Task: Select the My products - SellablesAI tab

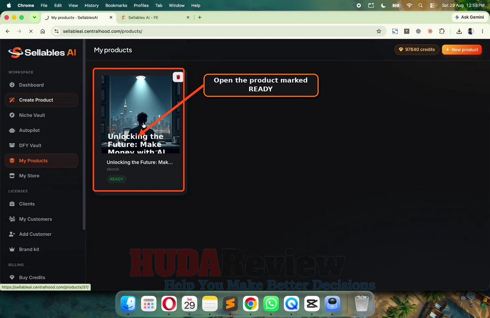Action: (x=78, y=18)
